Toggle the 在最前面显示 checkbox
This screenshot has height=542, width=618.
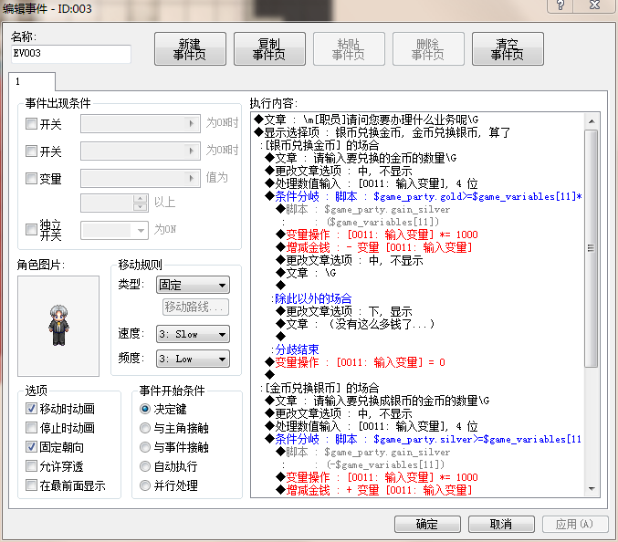pos(31,485)
